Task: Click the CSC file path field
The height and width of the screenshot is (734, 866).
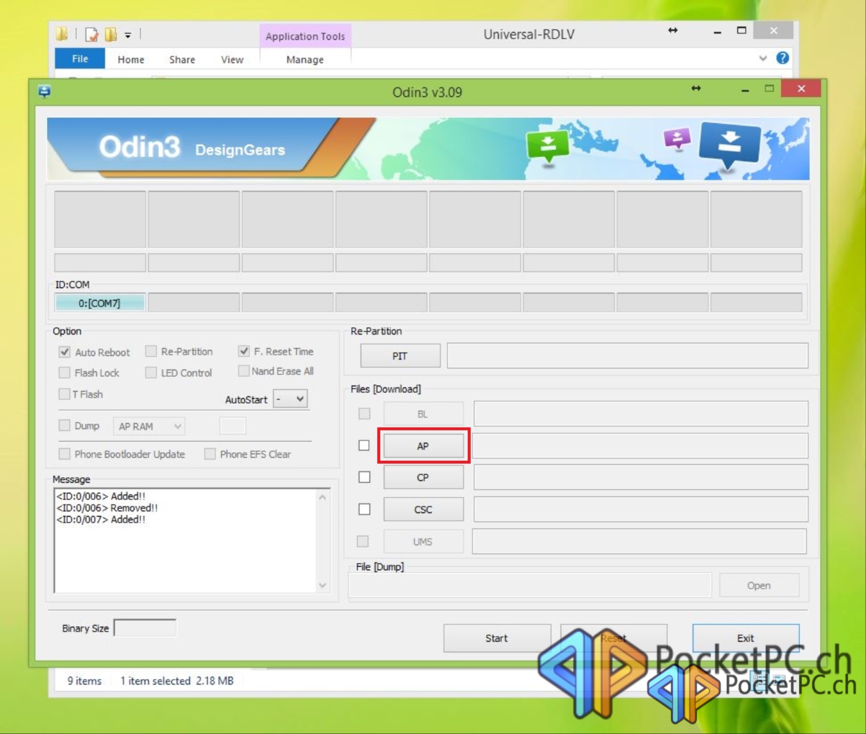Action: [641, 509]
